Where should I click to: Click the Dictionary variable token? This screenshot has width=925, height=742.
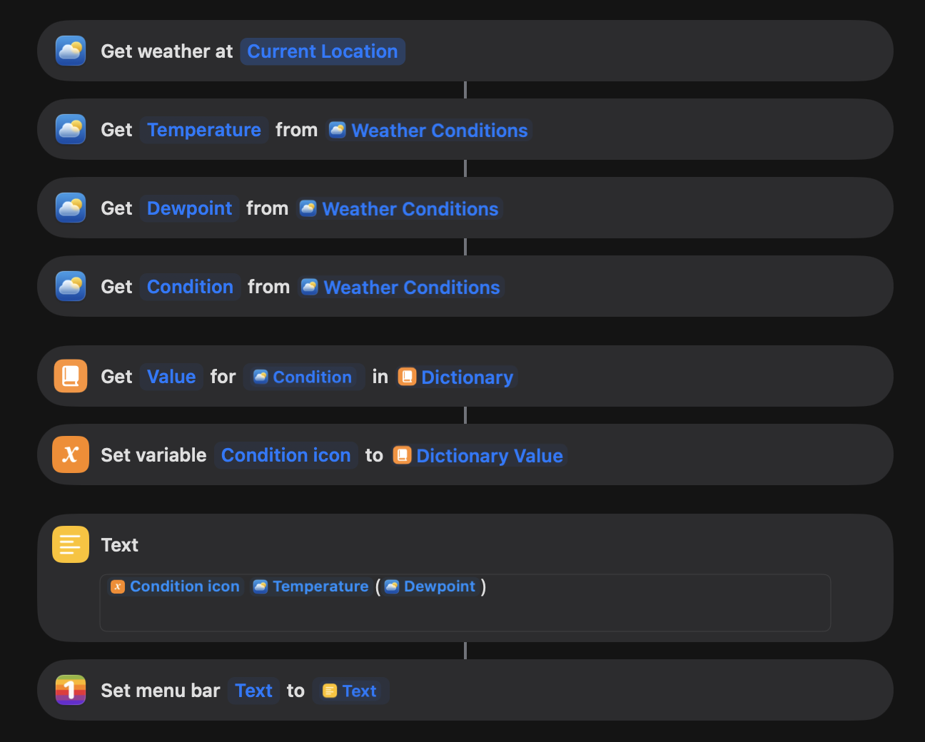458,377
